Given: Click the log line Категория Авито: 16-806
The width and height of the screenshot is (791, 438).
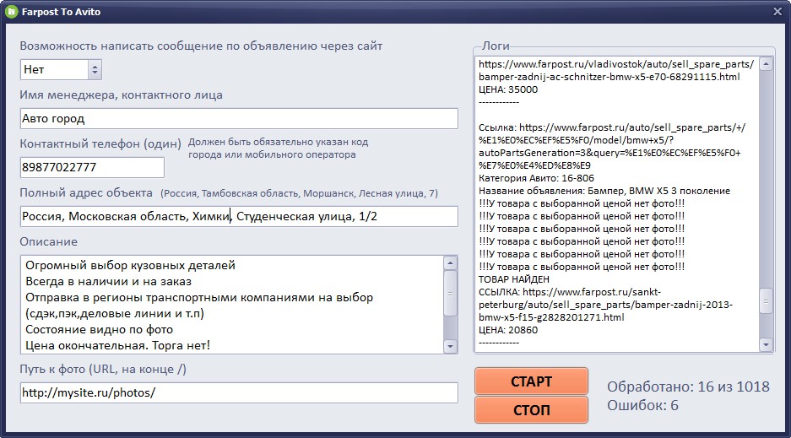Looking at the screenshot, I should click(536, 178).
